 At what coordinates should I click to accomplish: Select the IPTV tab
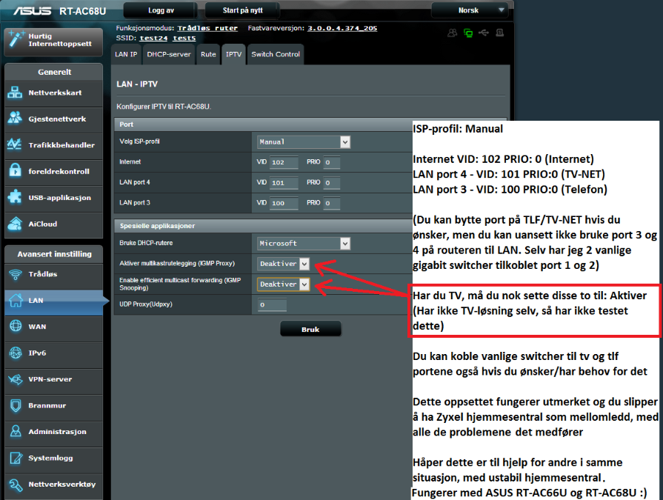[x=233, y=55]
